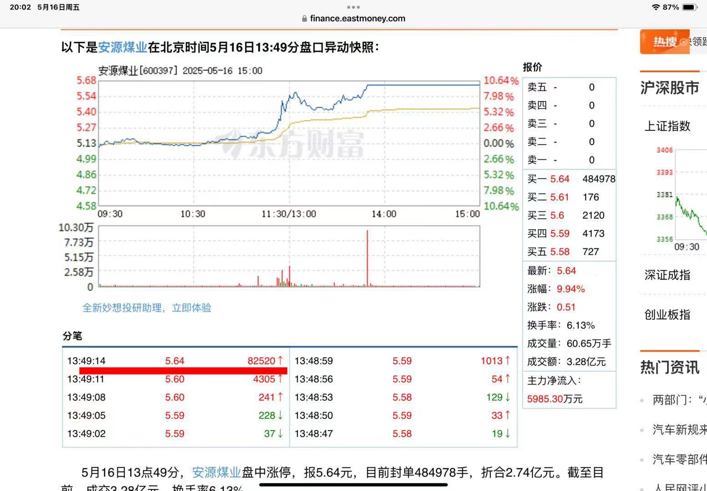Tap the Wi-Fi icon in status bar
This screenshot has height=491, width=707.
[x=656, y=7]
